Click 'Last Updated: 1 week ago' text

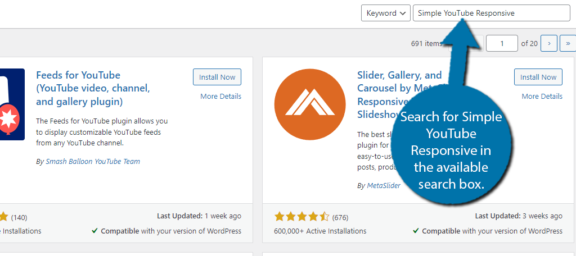point(199,216)
